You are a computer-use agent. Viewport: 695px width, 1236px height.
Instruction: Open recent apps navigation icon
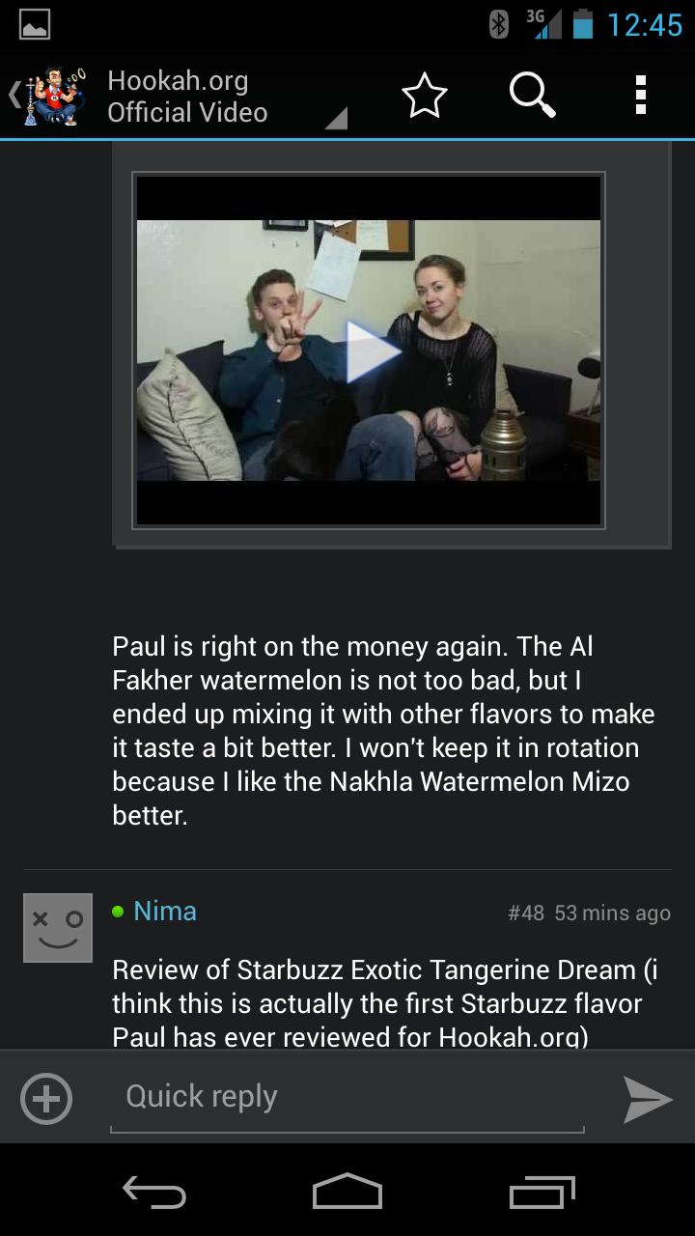[542, 1192]
